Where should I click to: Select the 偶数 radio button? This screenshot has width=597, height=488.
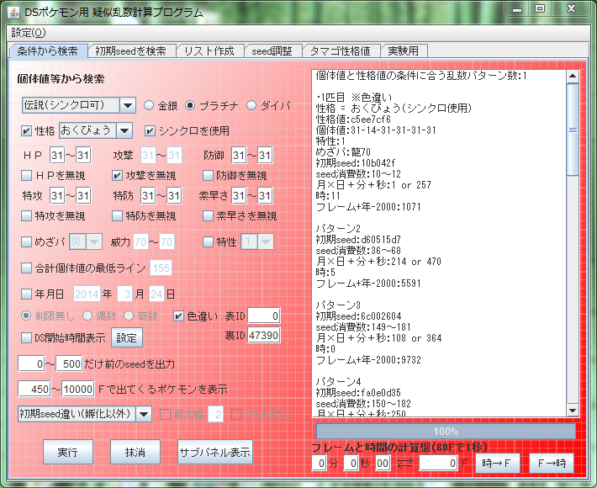pos(87,316)
